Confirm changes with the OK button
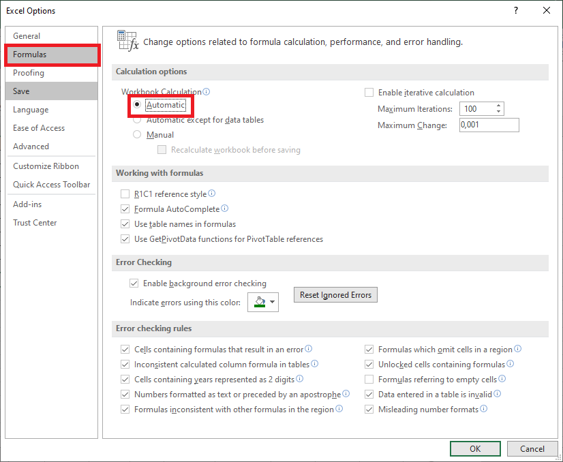The height and width of the screenshot is (462, 563). [x=475, y=448]
